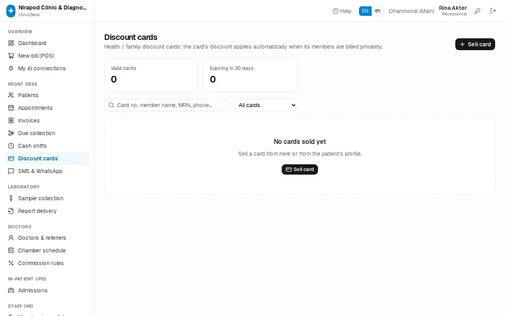Open Report delivery page
Viewport: 505px width, 316px height.
point(47,211)
